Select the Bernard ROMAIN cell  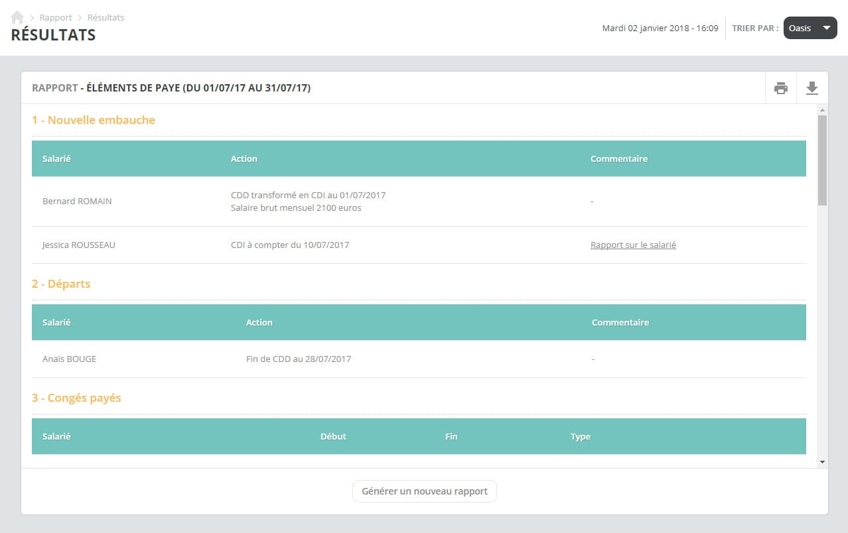77,201
